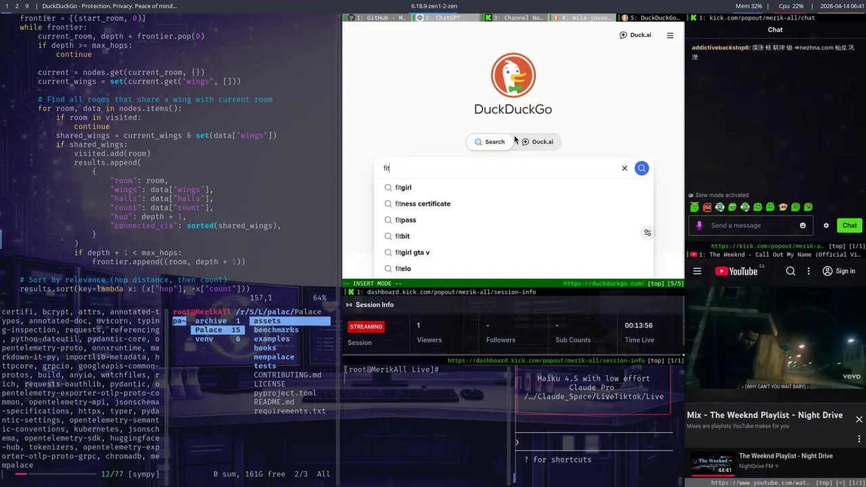Click the Viewers count label
This screenshot has width=866, height=487.
[x=429, y=340]
